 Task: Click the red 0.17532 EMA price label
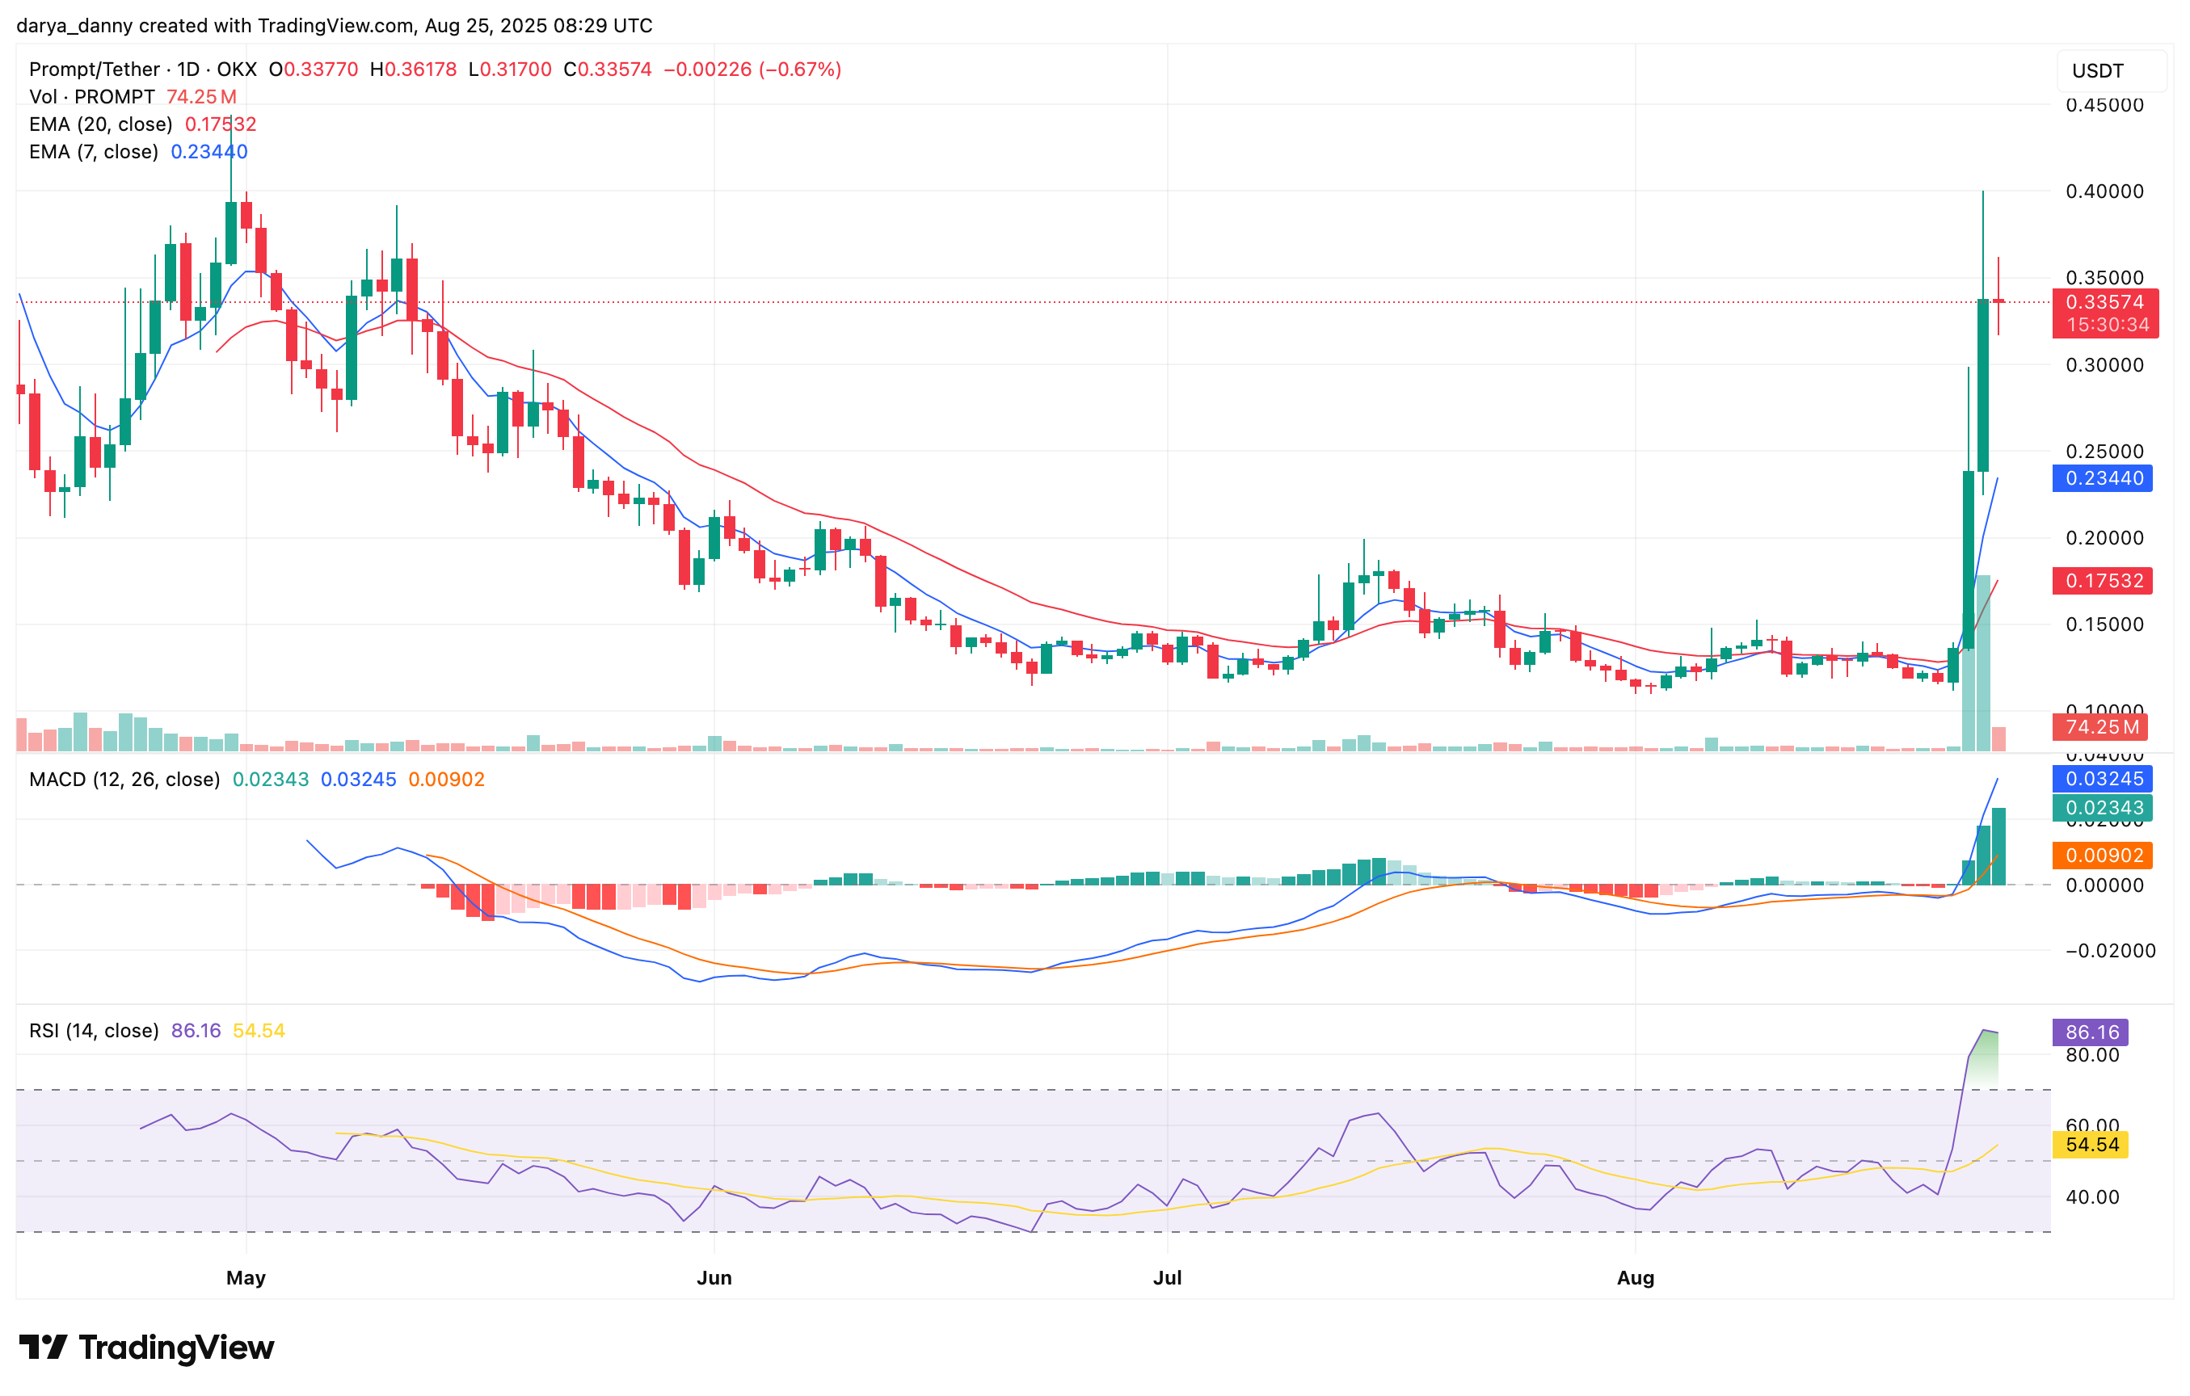coord(2104,581)
